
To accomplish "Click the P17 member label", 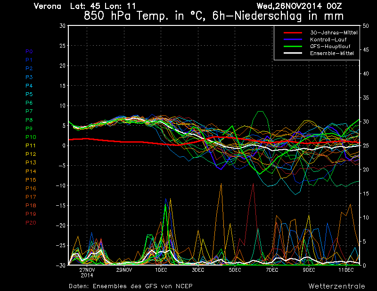I will 31,197.
